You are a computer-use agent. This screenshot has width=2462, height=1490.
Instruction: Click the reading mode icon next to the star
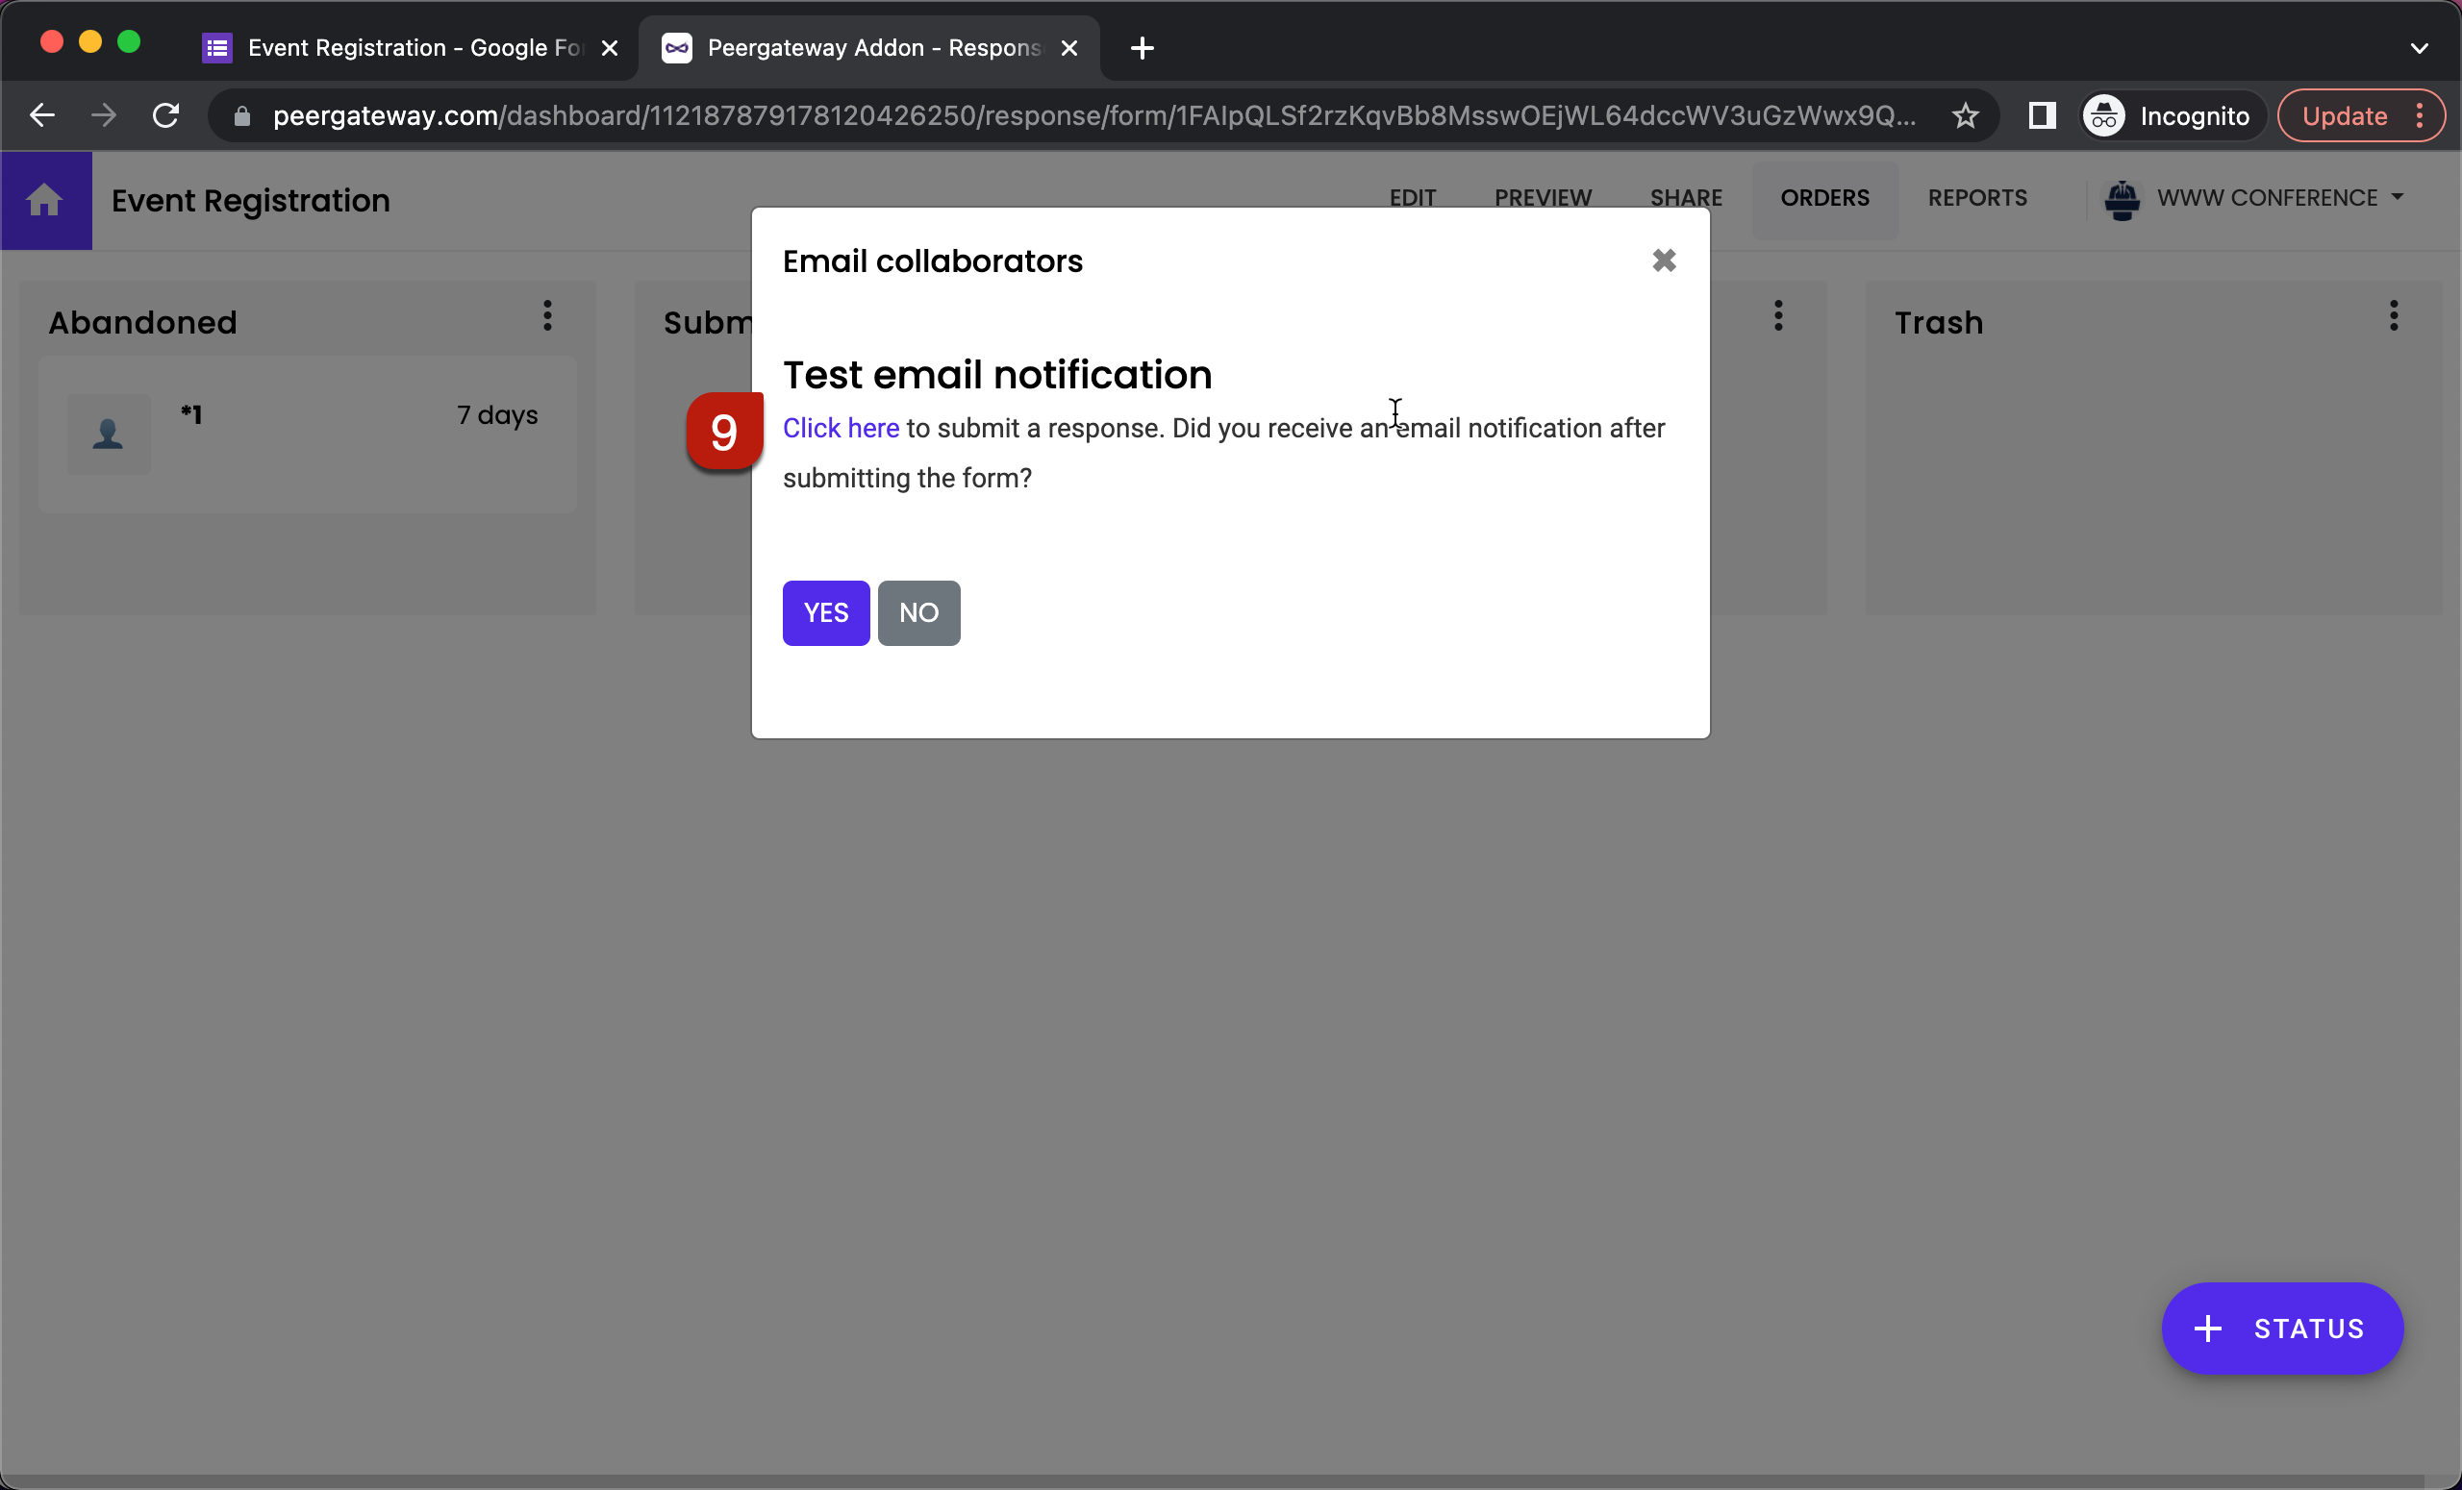pos(2042,114)
